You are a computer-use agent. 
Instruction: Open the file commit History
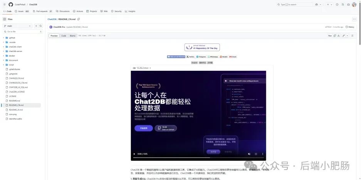[x=350, y=27]
